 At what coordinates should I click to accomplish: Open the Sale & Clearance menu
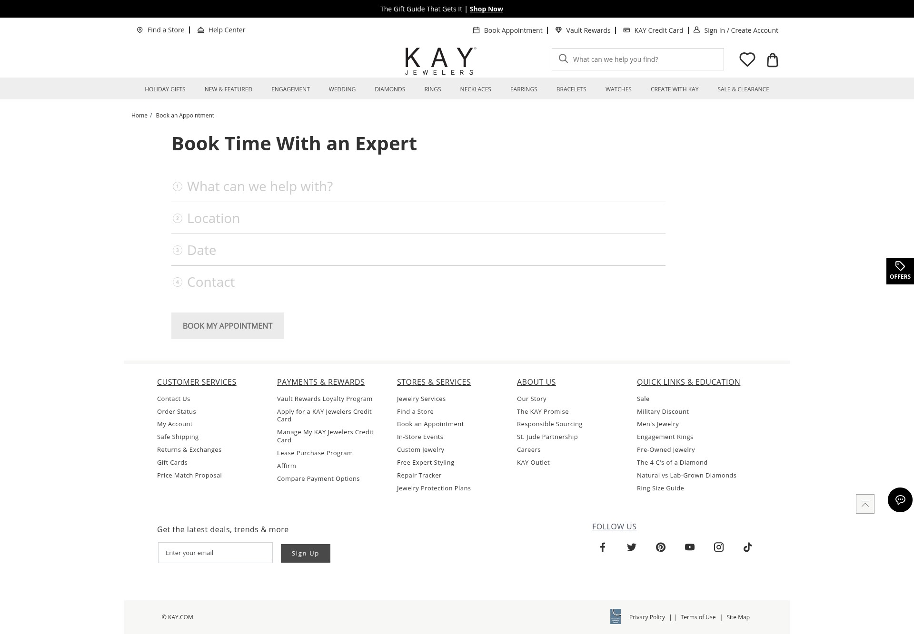coord(743,89)
